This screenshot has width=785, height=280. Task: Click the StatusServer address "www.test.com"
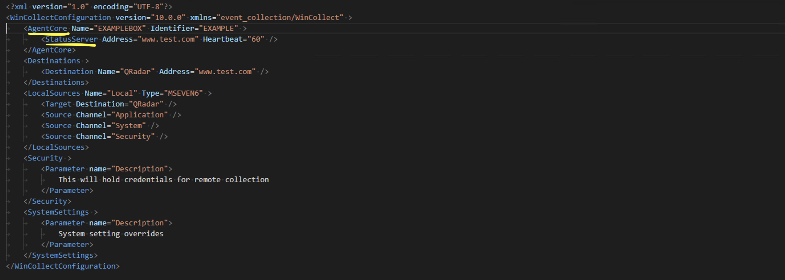pos(168,39)
